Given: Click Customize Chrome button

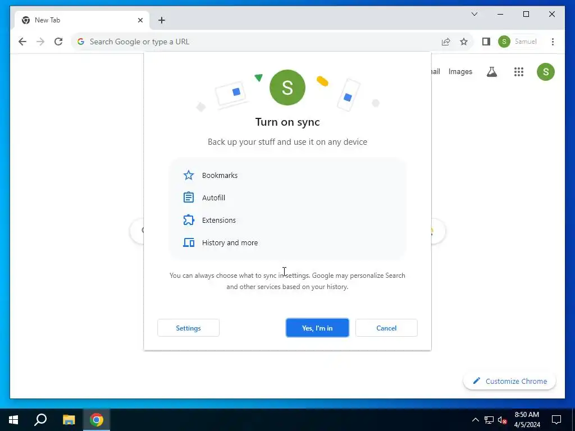Looking at the screenshot, I should point(510,381).
